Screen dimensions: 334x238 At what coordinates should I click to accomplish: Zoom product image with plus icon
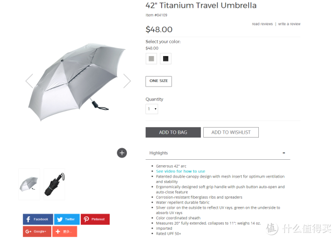122,153
